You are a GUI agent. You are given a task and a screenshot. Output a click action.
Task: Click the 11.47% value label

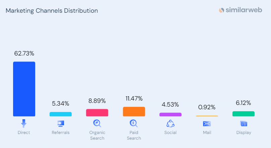pos(134,99)
